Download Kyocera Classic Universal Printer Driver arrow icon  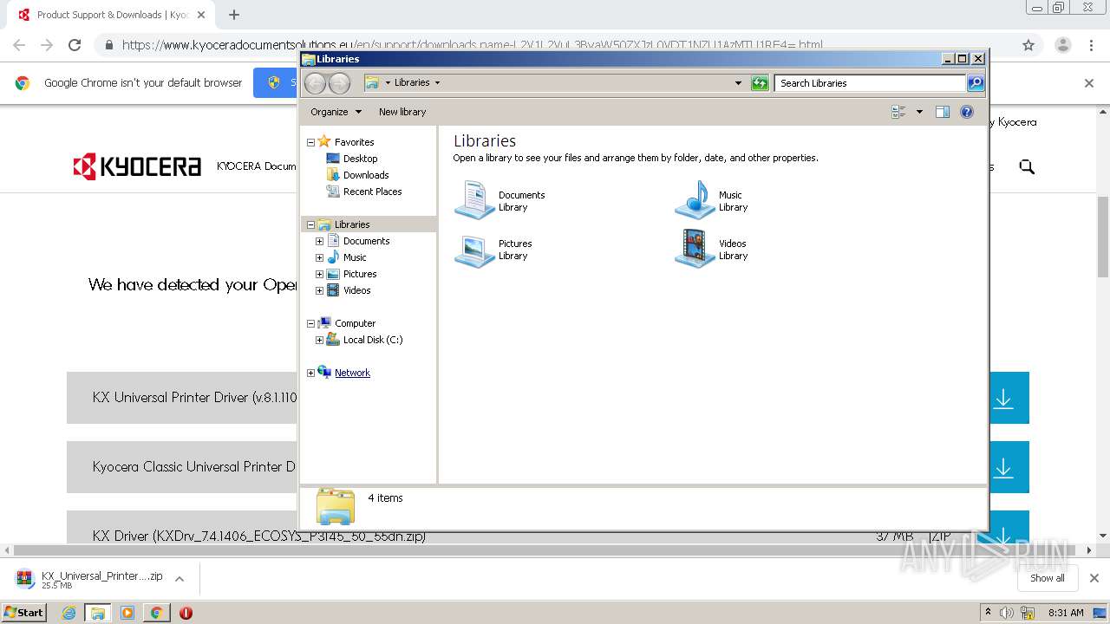tap(1003, 467)
